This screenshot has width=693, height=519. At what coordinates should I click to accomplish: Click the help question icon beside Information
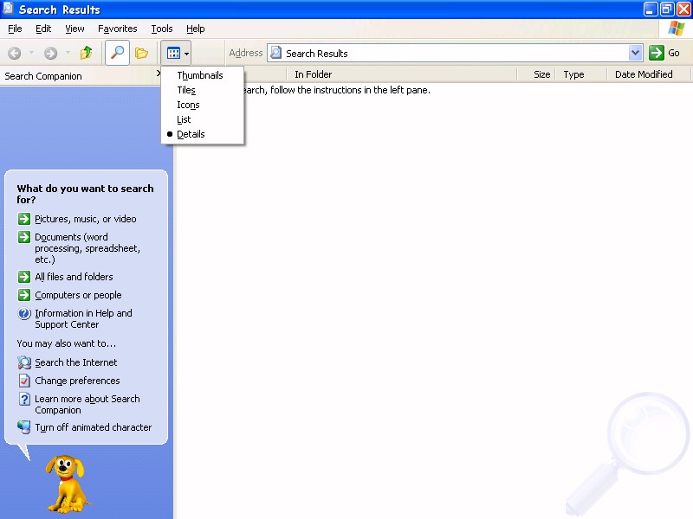pos(24,313)
